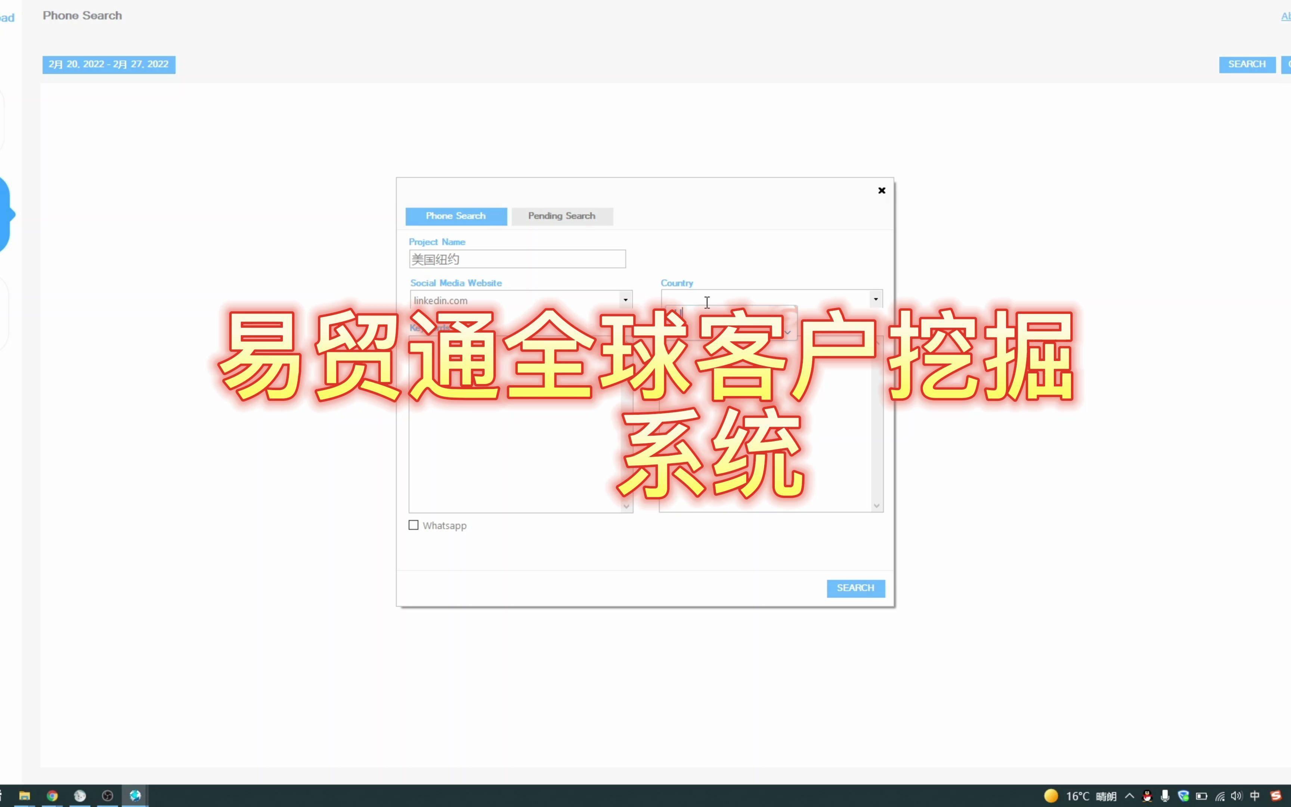Open the keywords selection dropdown under Country
This screenshot has width=1291, height=807.
click(788, 332)
